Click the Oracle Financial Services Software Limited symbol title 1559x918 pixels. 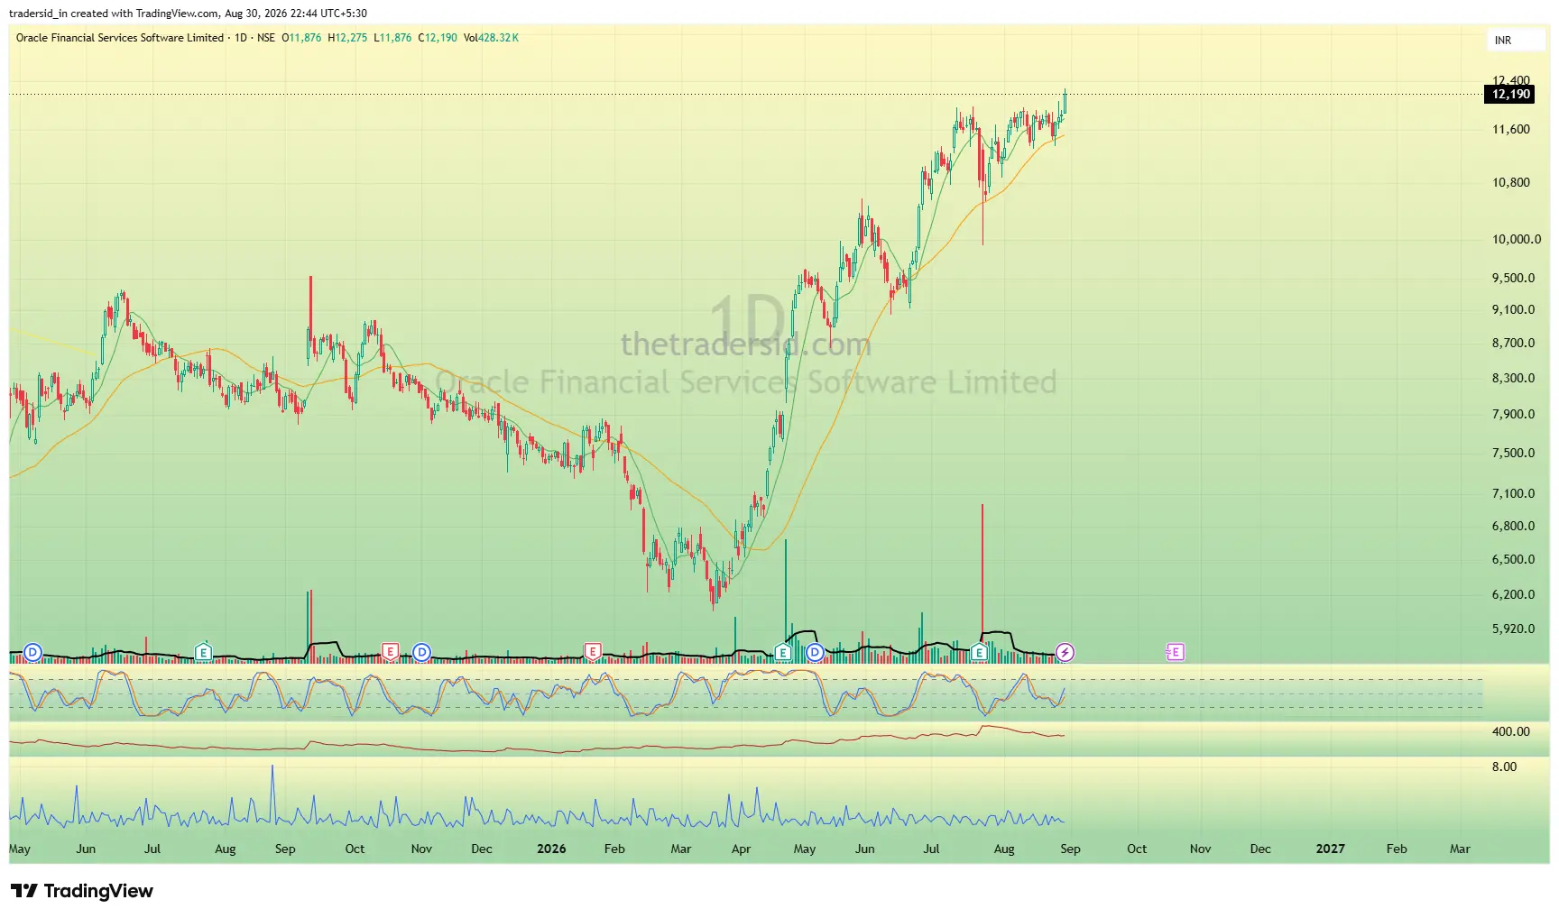click(x=120, y=38)
